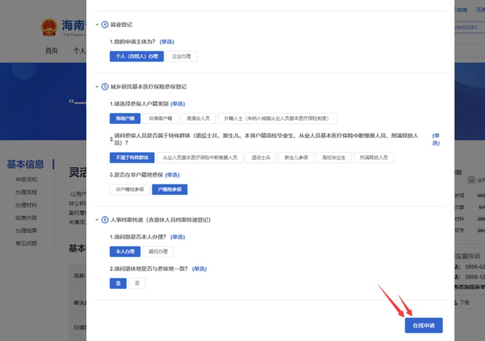Click the section number 6 circle icon
The image size is (485, 341).
105,220
